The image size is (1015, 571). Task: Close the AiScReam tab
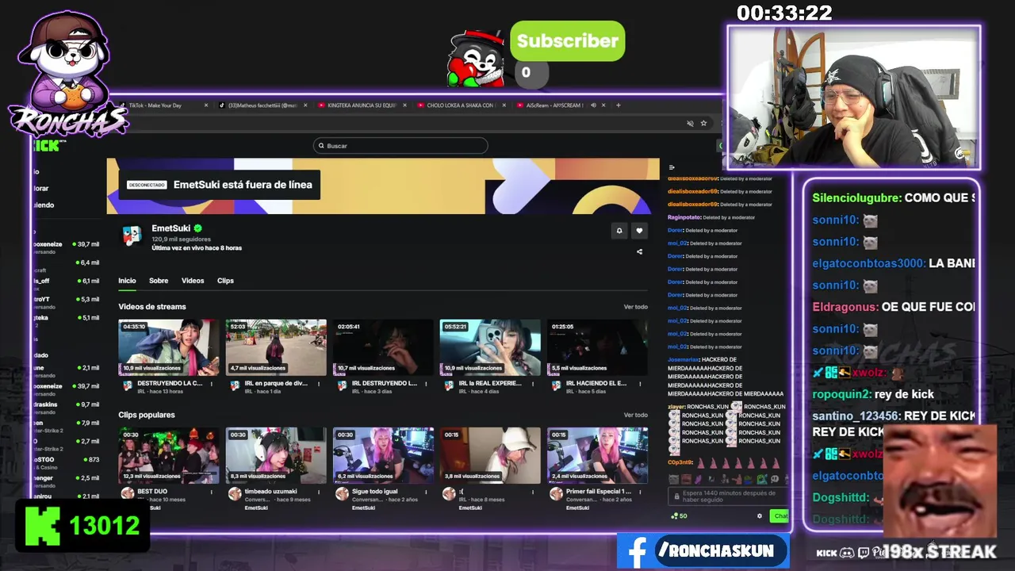pyautogui.click(x=603, y=105)
